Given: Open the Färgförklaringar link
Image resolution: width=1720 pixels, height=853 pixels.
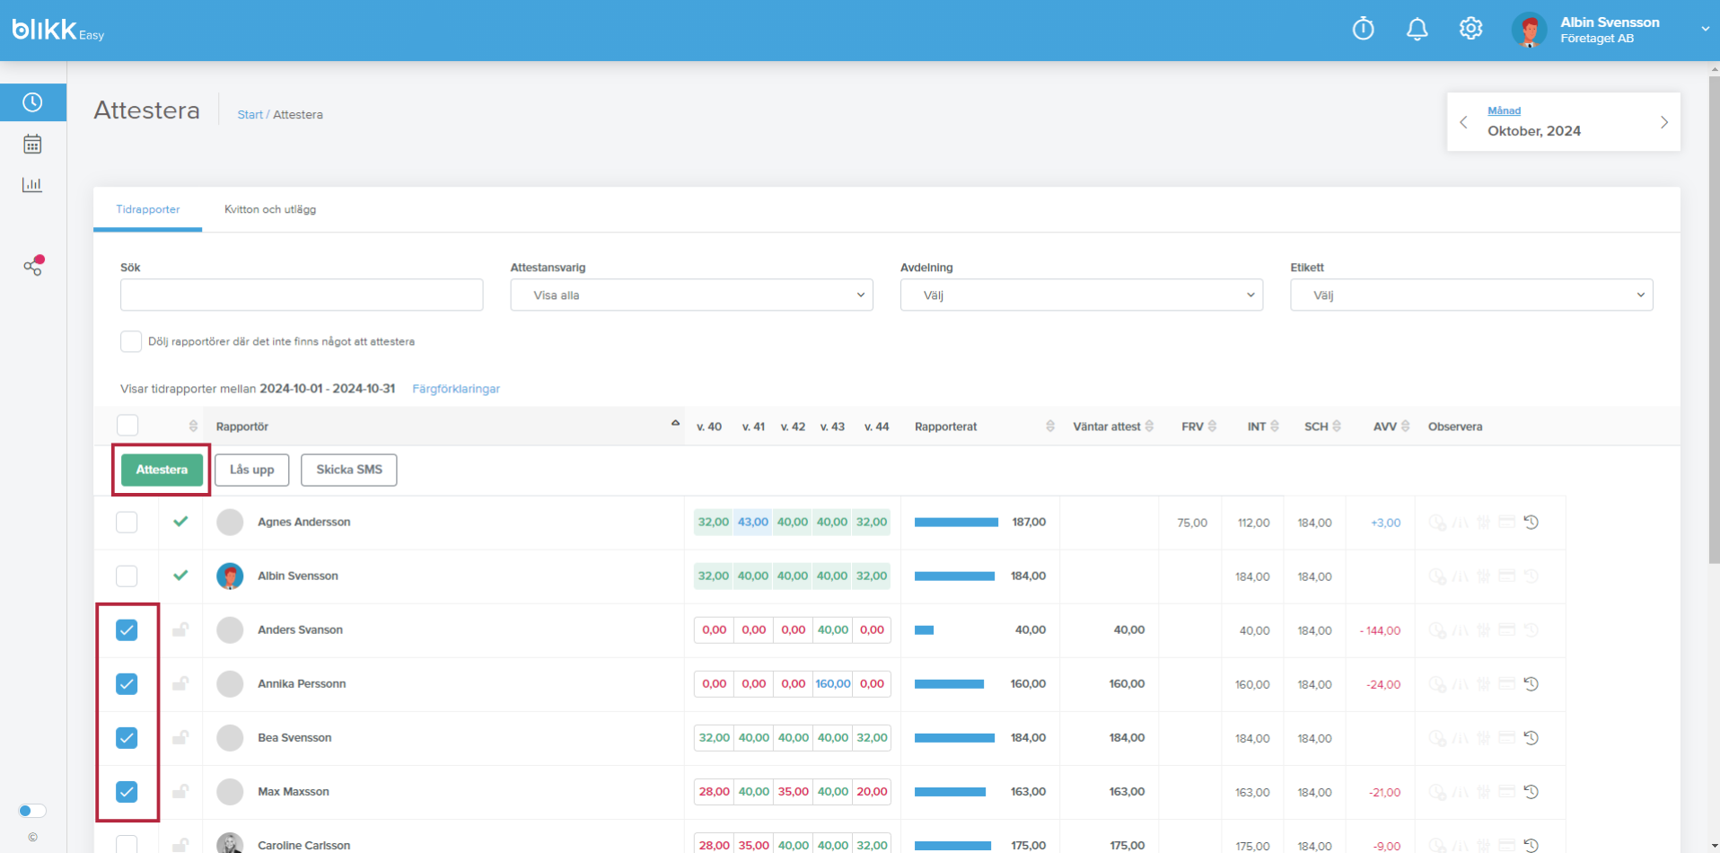Looking at the screenshot, I should [456, 389].
